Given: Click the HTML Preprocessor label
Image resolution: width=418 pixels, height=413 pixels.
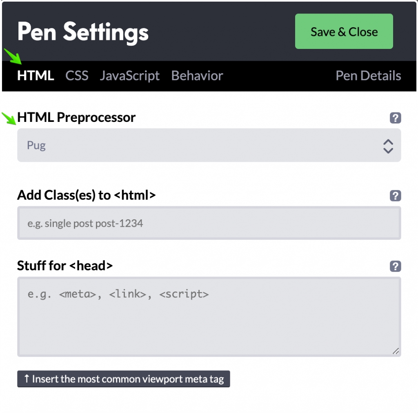Looking at the screenshot, I should tap(76, 117).
